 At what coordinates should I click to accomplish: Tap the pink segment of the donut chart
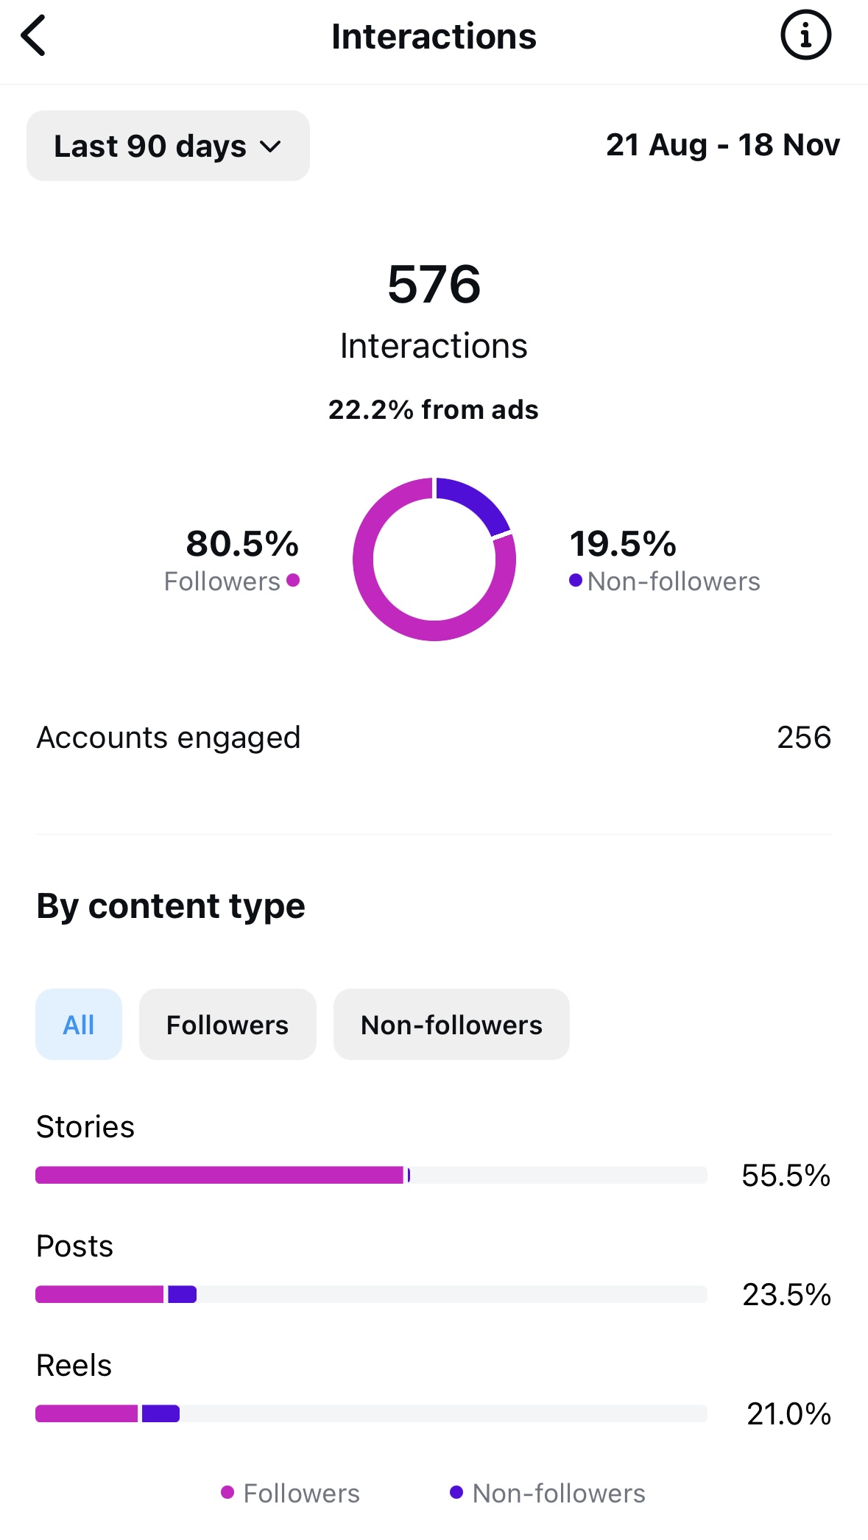[383, 604]
